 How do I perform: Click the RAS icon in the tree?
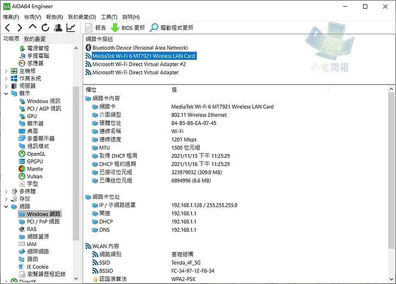22,229
